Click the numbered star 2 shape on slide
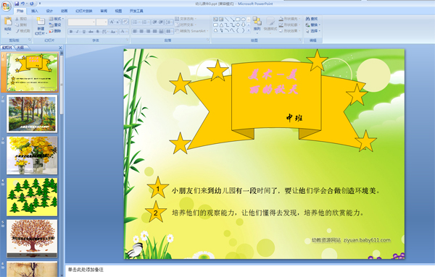This screenshot has height=277, width=435. [x=156, y=212]
